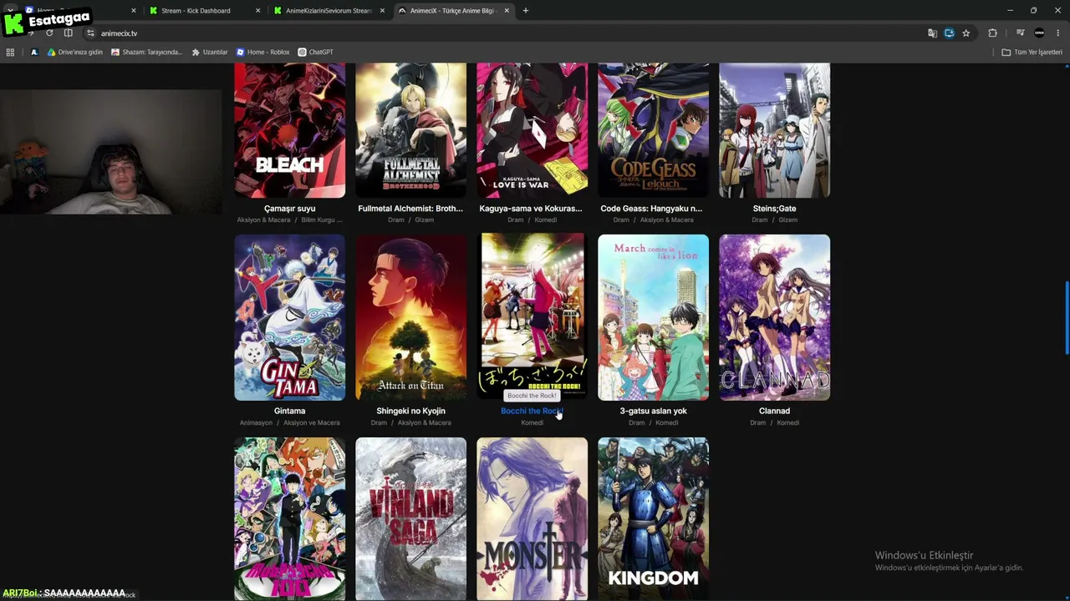The width and height of the screenshot is (1070, 601).
Task: Open the Gintama poster
Action: (289, 317)
